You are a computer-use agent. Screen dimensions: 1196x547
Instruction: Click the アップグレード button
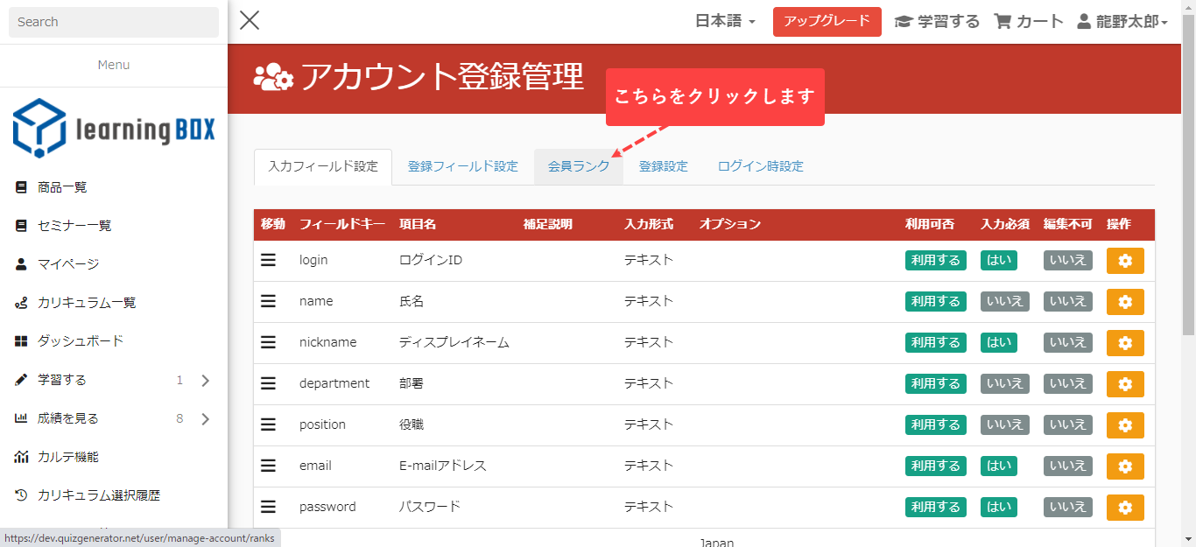click(x=827, y=22)
